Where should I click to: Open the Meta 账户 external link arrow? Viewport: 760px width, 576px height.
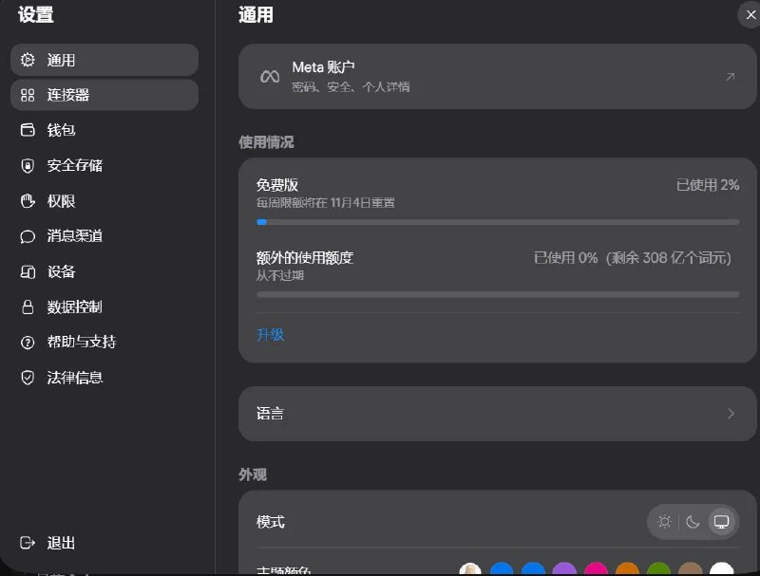[731, 77]
